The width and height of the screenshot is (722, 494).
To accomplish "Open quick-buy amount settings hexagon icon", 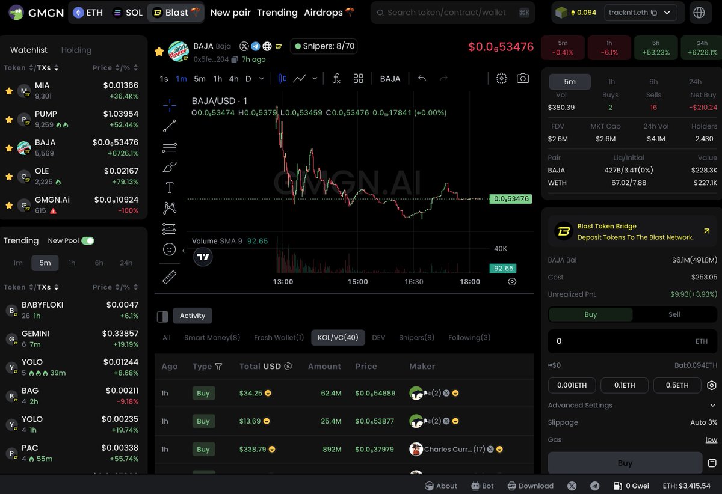I will 712,386.
